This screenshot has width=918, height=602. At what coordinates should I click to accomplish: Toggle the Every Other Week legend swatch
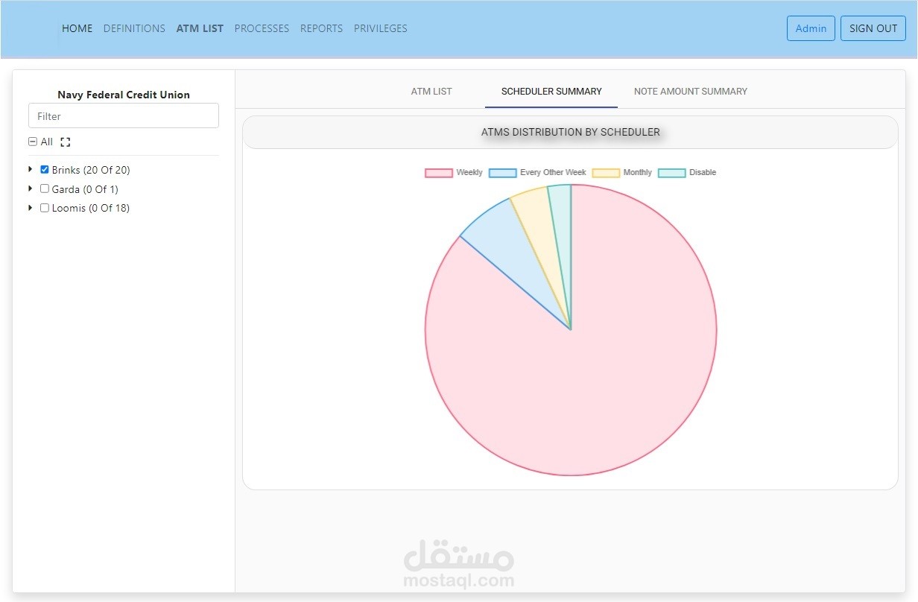[502, 173]
